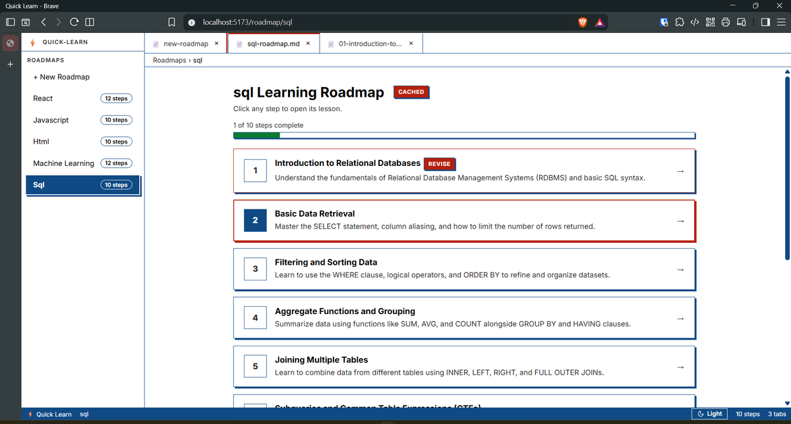
Task: Click the print icon
Action: click(x=725, y=22)
